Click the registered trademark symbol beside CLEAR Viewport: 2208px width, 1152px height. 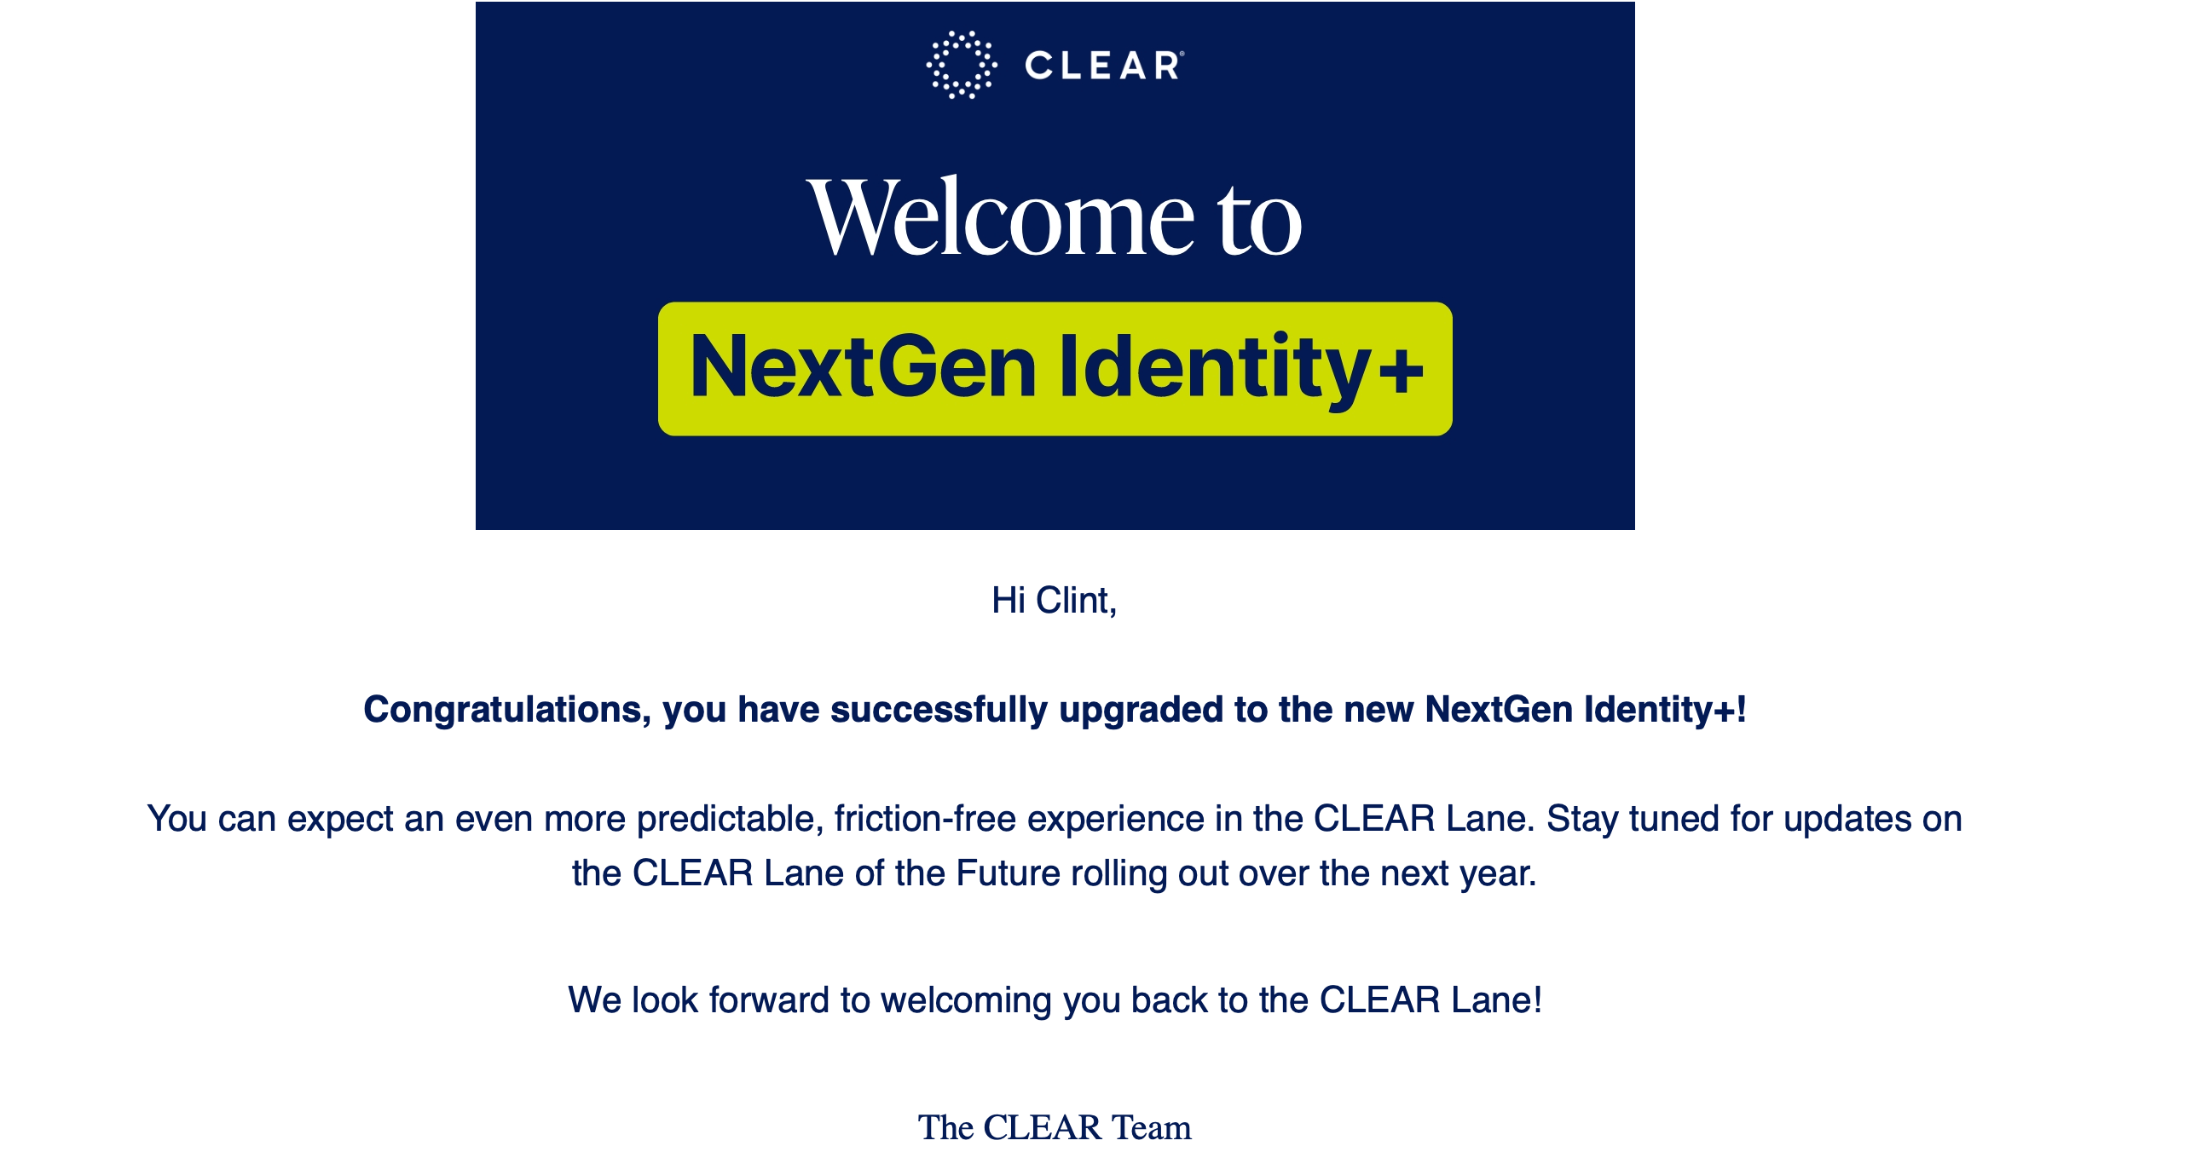point(1182,53)
